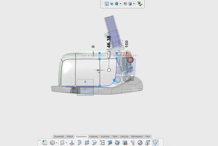The image size is (218, 146).
Task: Click the sketch-grid icon first in bottom toolbar
Action: [x=45, y=143]
